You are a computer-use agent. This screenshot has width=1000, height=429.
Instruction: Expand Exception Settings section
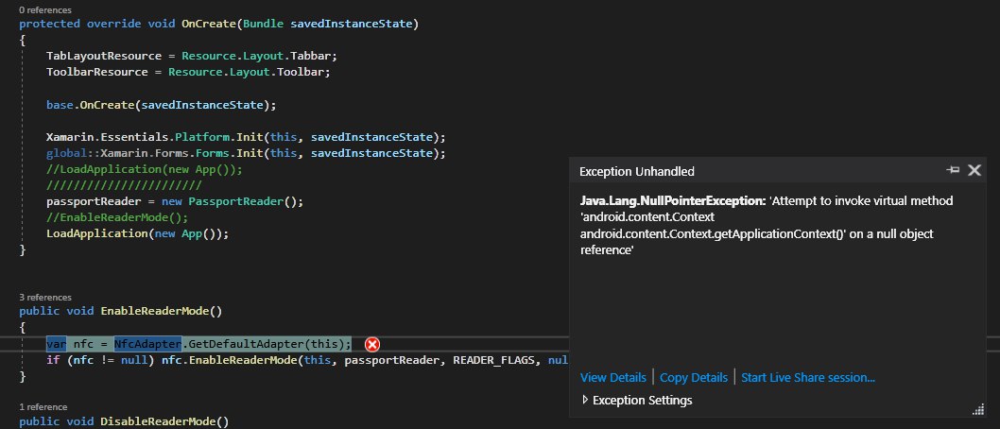(x=636, y=401)
